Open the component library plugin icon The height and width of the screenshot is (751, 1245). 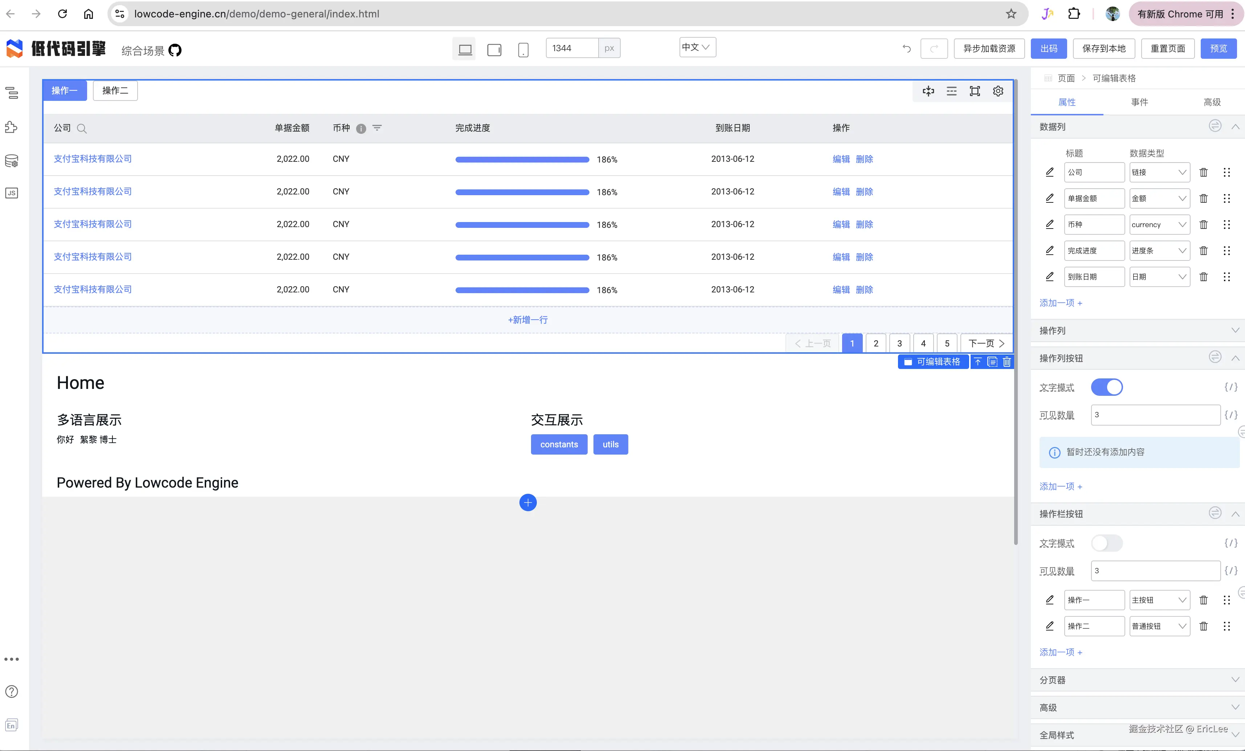[12, 127]
